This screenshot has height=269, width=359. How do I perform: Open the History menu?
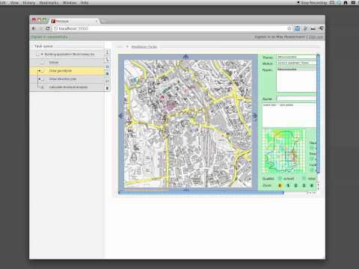29,3
